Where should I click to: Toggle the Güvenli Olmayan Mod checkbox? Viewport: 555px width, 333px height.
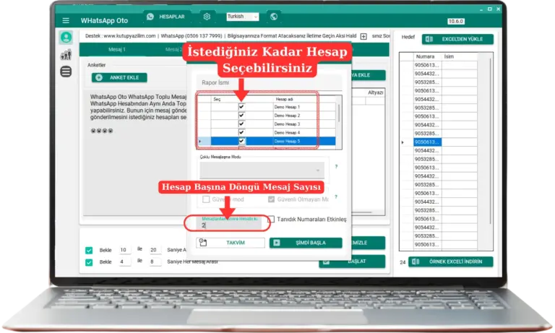pos(271,199)
